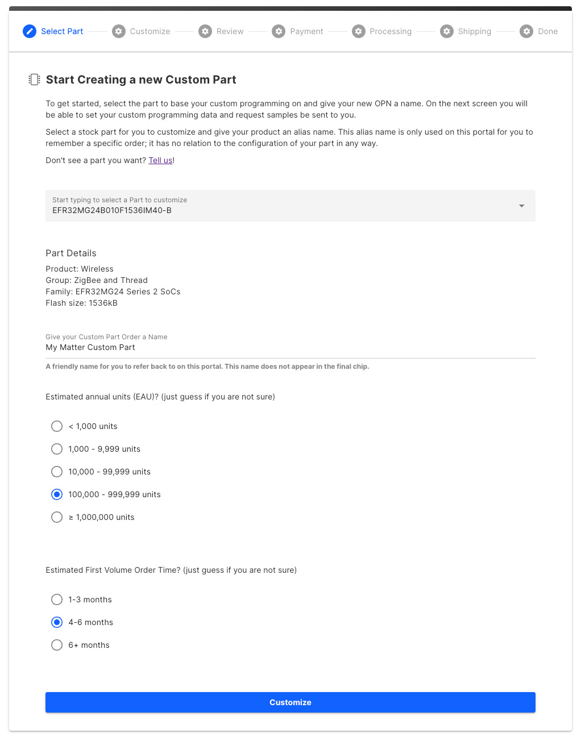Open the part selection dropdown arrow
This screenshot has height=737, width=581.
[x=522, y=206]
